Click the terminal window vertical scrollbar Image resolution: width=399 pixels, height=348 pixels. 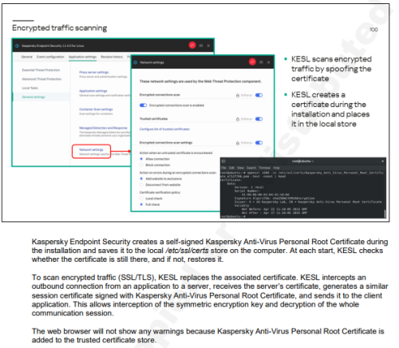tap(385, 213)
